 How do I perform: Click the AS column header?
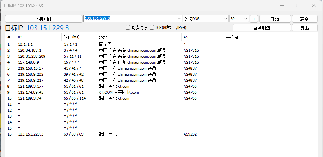(202, 37)
